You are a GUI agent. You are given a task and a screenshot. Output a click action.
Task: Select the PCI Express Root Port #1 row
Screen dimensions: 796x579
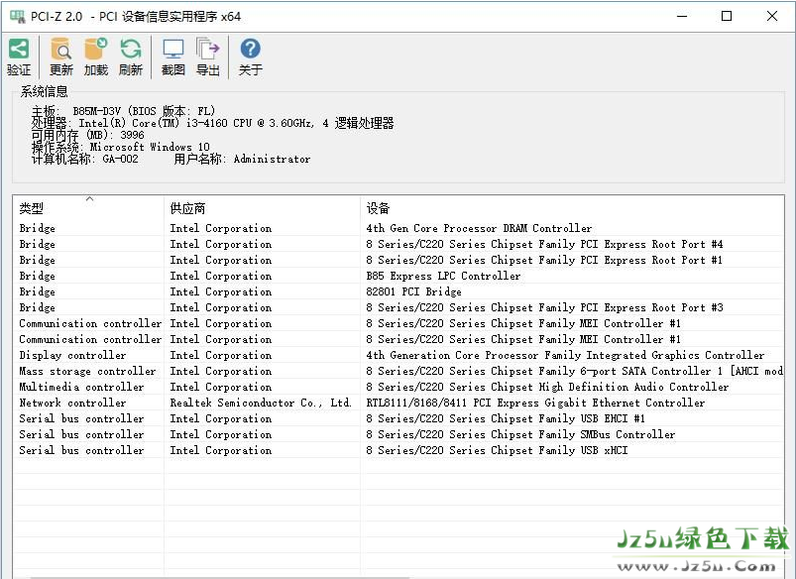pyautogui.click(x=398, y=260)
